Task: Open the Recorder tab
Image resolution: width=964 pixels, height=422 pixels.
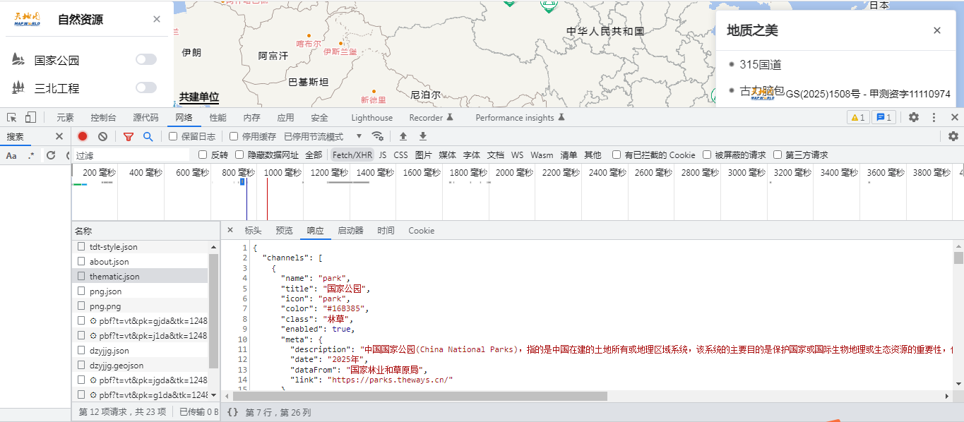Action: [x=431, y=117]
